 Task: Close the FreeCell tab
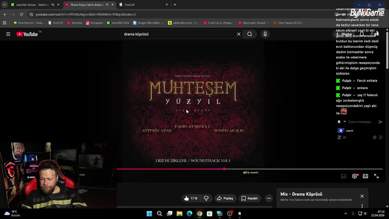coord(167,5)
